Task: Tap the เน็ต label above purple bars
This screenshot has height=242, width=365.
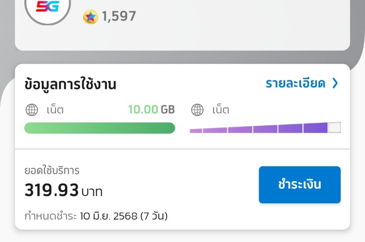Action: (x=221, y=109)
